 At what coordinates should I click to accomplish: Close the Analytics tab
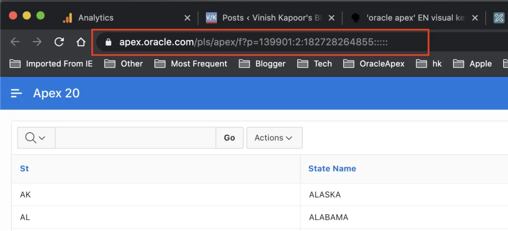click(187, 18)
